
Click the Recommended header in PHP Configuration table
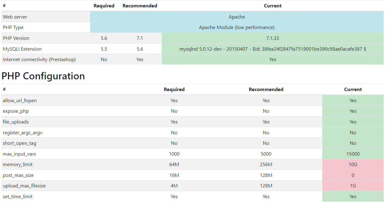(266, 90)
